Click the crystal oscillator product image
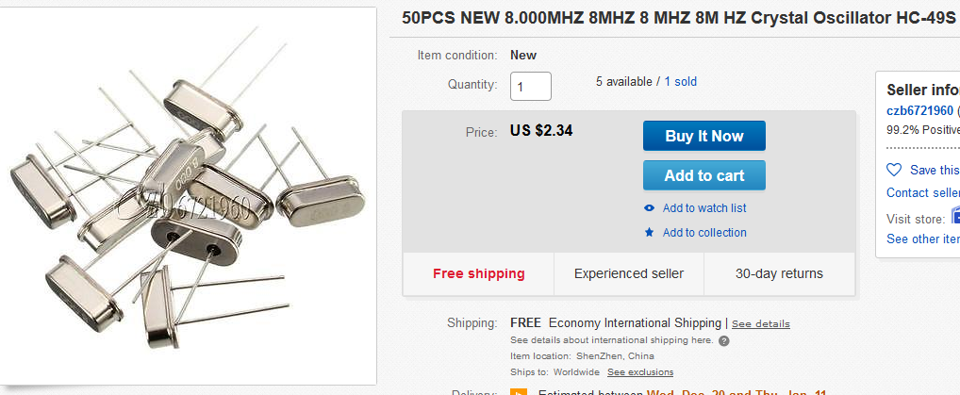This screenshot has width=960, height=395. coord(189,196)
